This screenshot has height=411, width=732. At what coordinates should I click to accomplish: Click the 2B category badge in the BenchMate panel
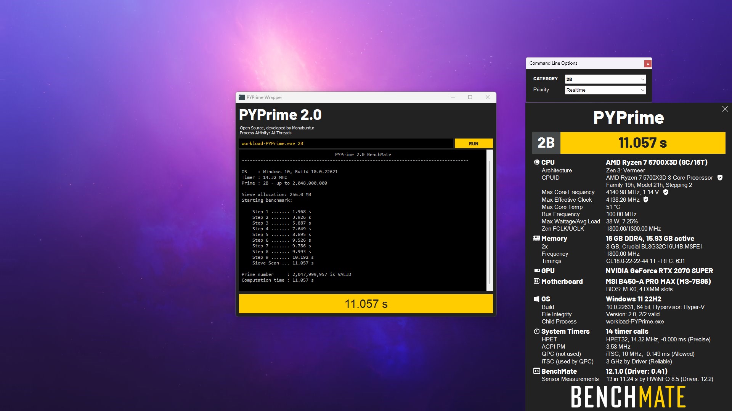click(x=546, y=143)
